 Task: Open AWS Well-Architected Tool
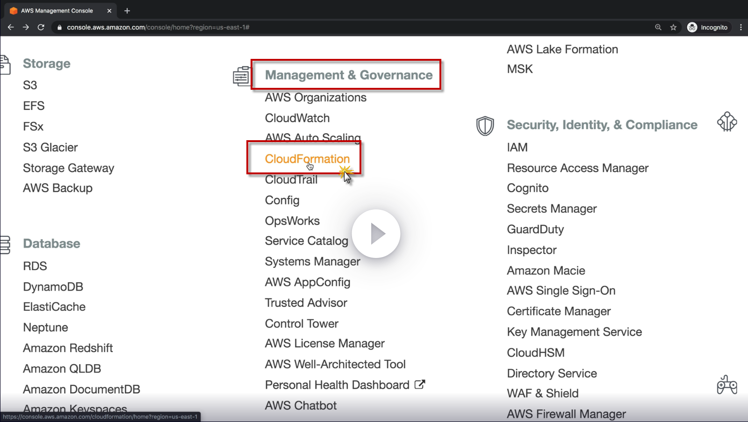coord(335,364)
